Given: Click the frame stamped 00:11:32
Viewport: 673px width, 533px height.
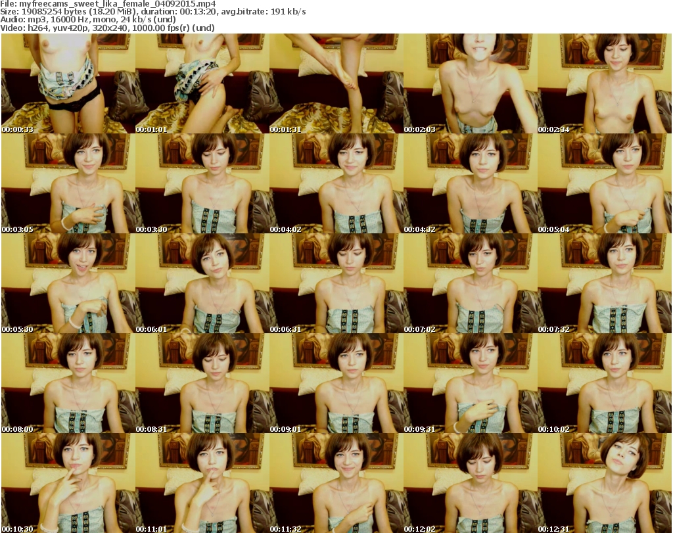Looking at the screenshot, I should 336,483.
